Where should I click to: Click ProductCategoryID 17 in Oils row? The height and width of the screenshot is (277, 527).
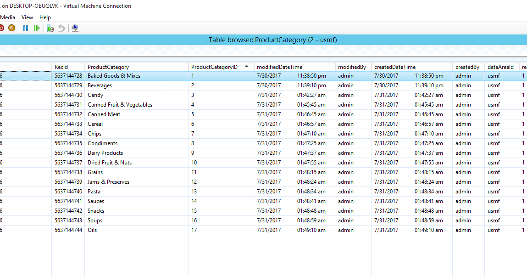pos(194,230)
